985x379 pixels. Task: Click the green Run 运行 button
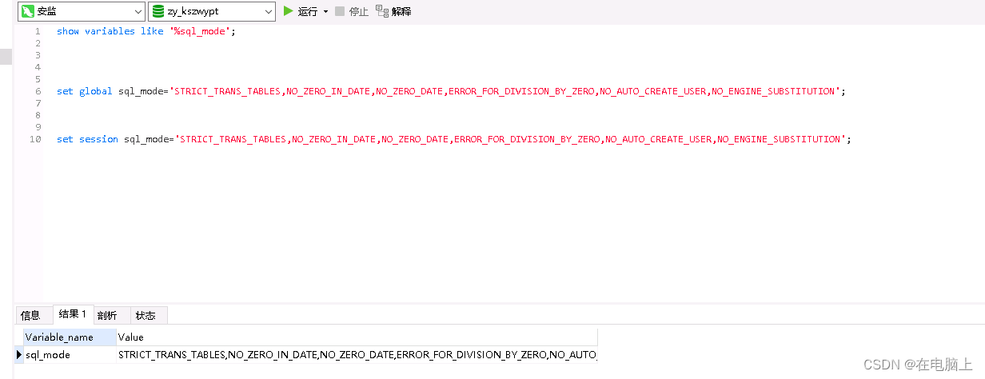click(x=301, y=11)
